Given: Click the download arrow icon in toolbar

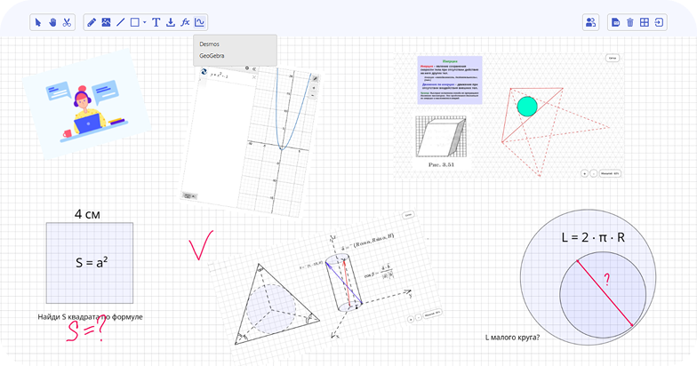Looking at the screenshot, I should [x=171, y=22].
